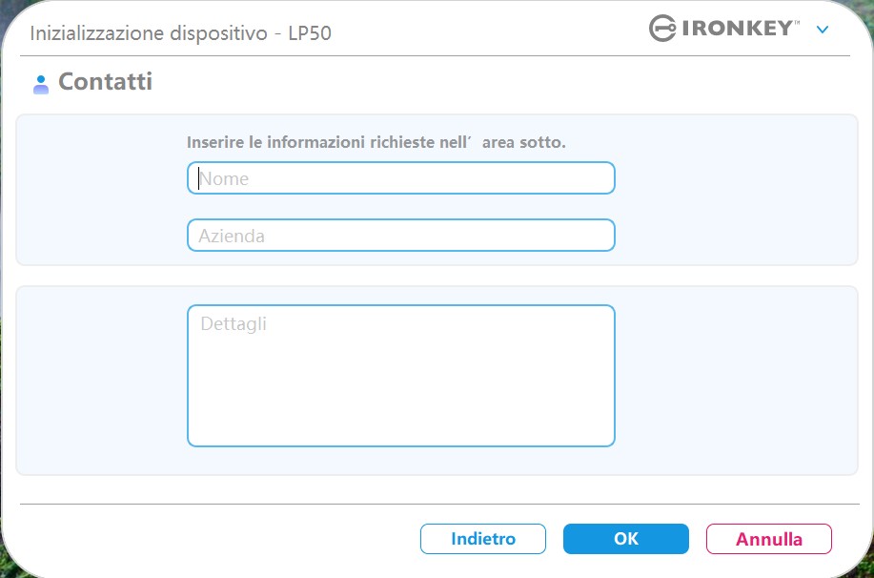Click the IRONKEY wordmark text

(737, 29)
